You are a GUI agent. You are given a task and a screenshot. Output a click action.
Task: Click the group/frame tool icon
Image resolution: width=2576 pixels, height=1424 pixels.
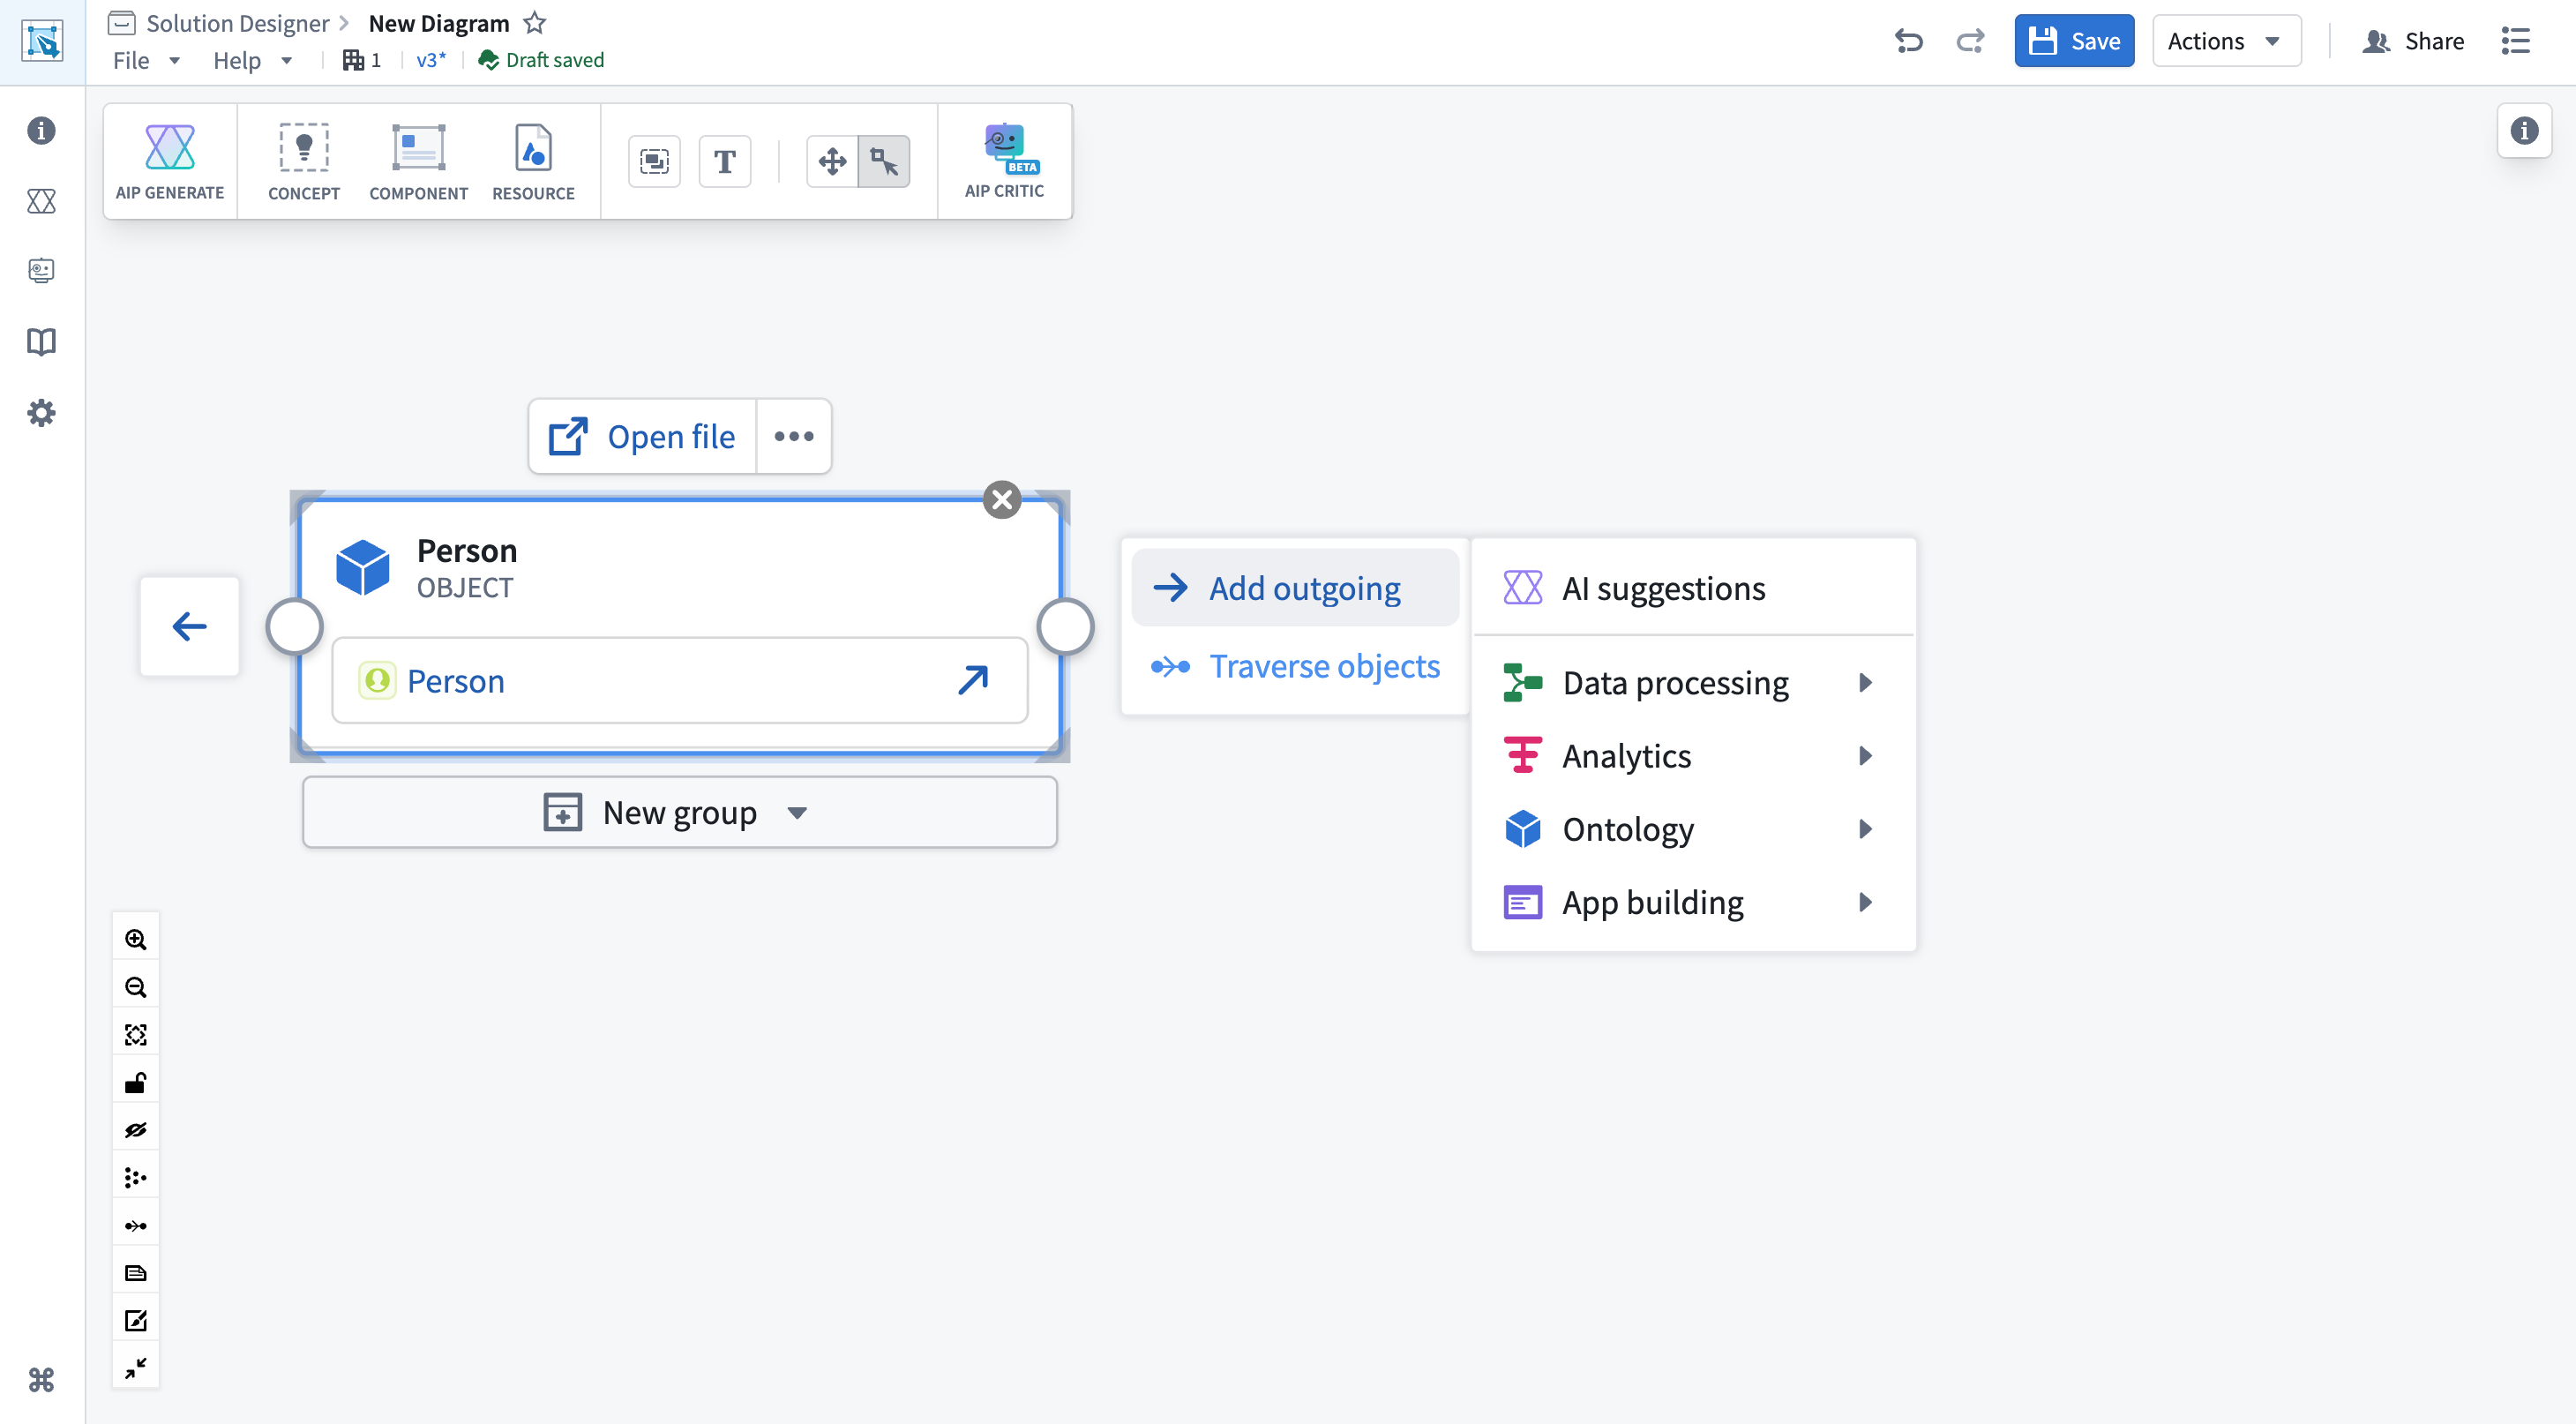(654, 161)
